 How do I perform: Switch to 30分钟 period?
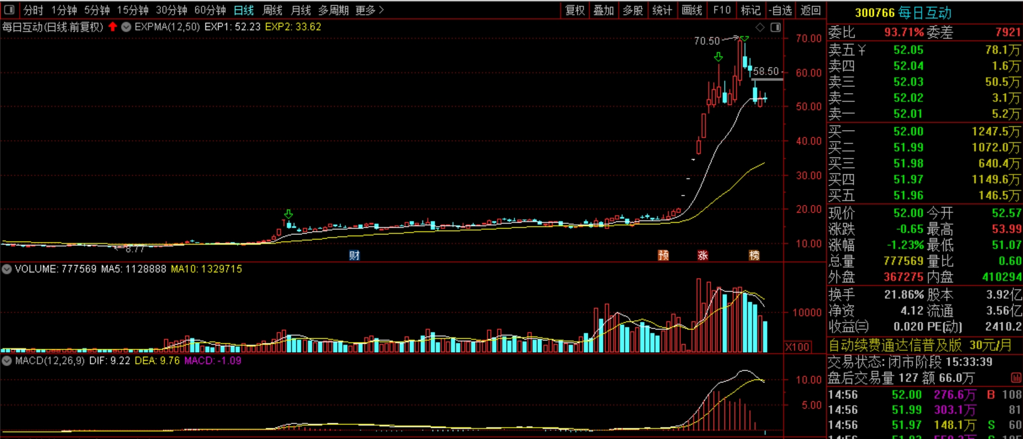click(172, 10)
